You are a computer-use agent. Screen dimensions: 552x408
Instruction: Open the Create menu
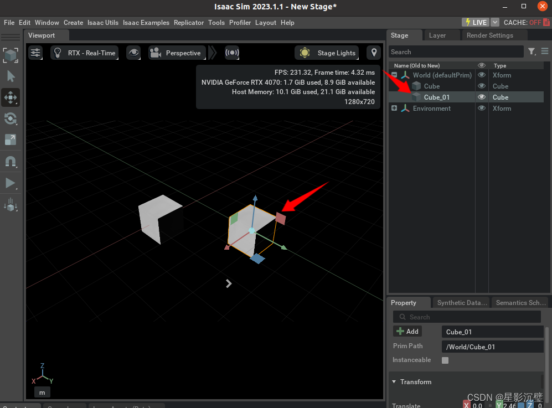point(73,23)
